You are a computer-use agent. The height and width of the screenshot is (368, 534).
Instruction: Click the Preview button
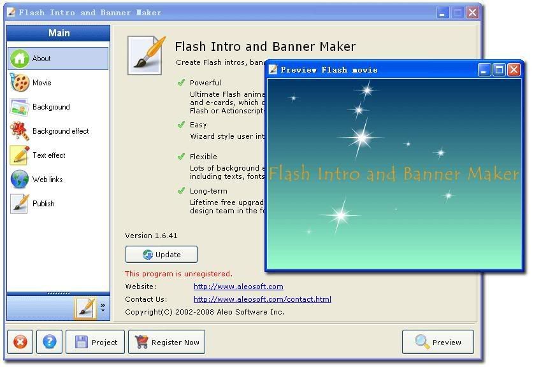coord(438,342)
